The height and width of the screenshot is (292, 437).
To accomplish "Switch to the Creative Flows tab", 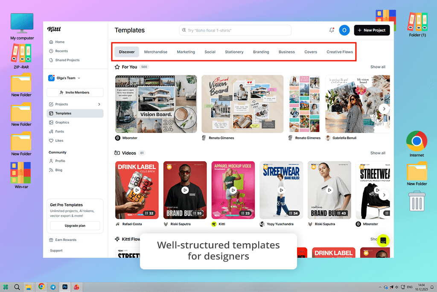I will coord(339,52).
